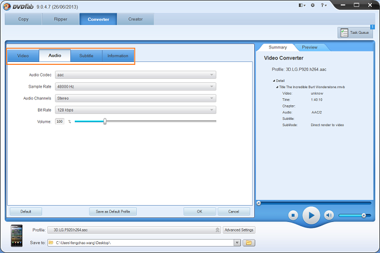Image resolution: width=380 pixels, height=253 pixels.
Task: Click the Volume slider handle
Action: pyautogui.click(x=105, y=122)
